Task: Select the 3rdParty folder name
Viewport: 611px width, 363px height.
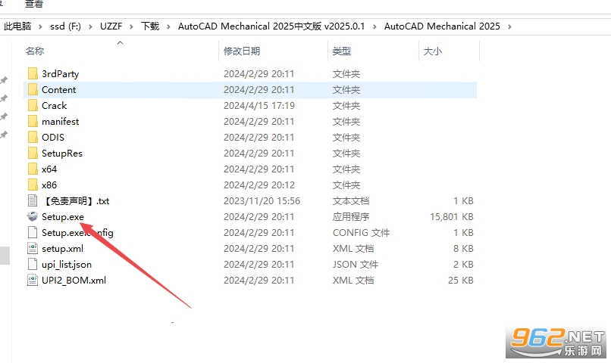Action: (x=61, y=74)
